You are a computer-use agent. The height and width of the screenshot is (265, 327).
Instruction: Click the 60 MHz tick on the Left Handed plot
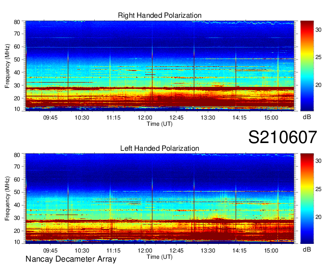point(17,180)
